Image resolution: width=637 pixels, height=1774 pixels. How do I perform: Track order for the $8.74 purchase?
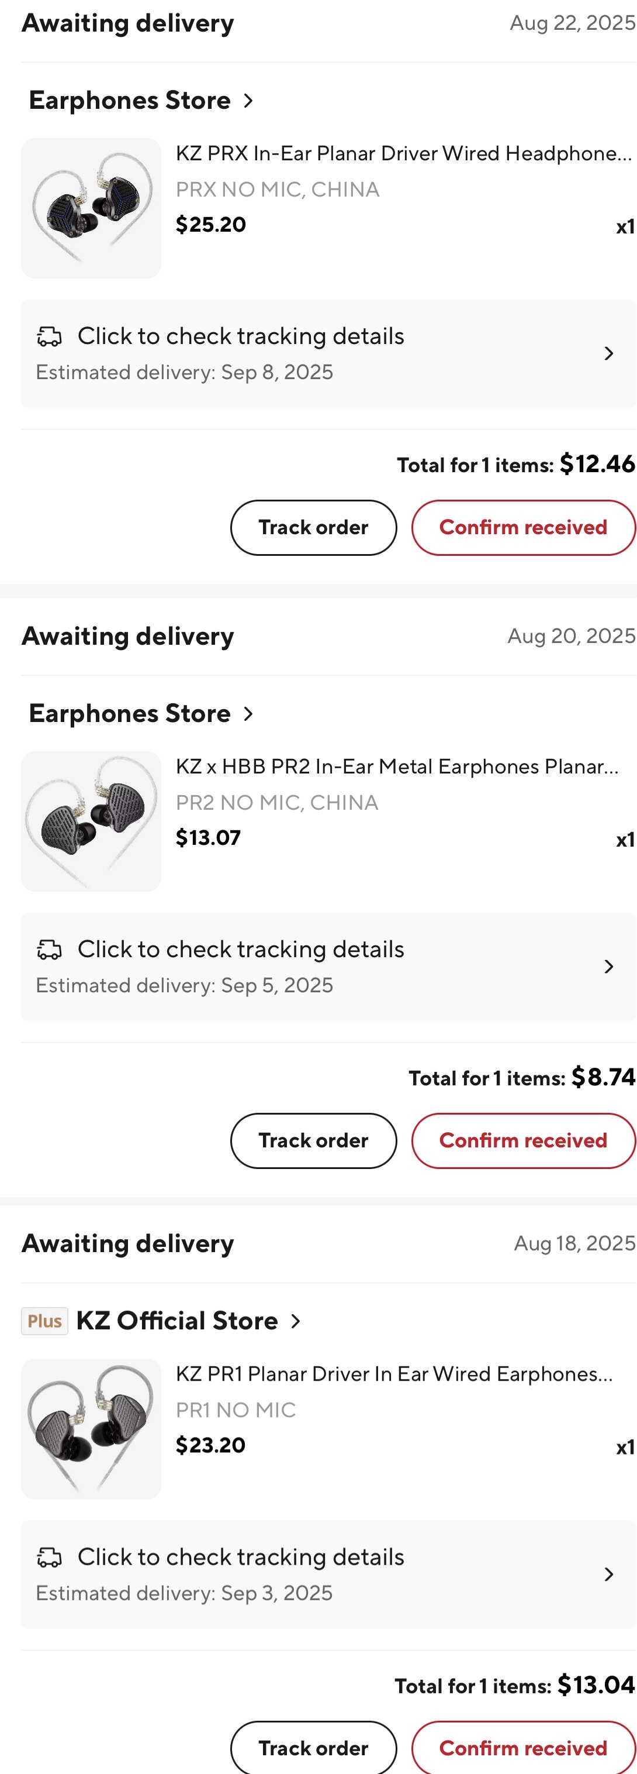tap(313, 1140)
